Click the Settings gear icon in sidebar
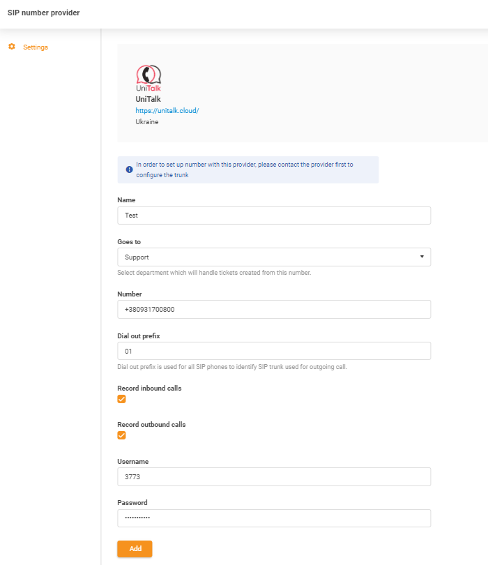Screen dimensions: 488x565 tap(10, 47)
